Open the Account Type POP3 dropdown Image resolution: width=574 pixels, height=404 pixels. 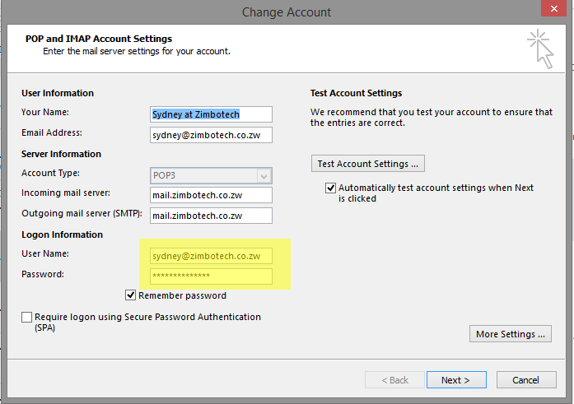pyautogui.click(x=264, y=175)
